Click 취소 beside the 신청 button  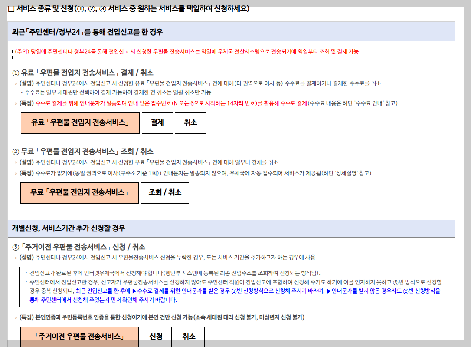(189, 336)
